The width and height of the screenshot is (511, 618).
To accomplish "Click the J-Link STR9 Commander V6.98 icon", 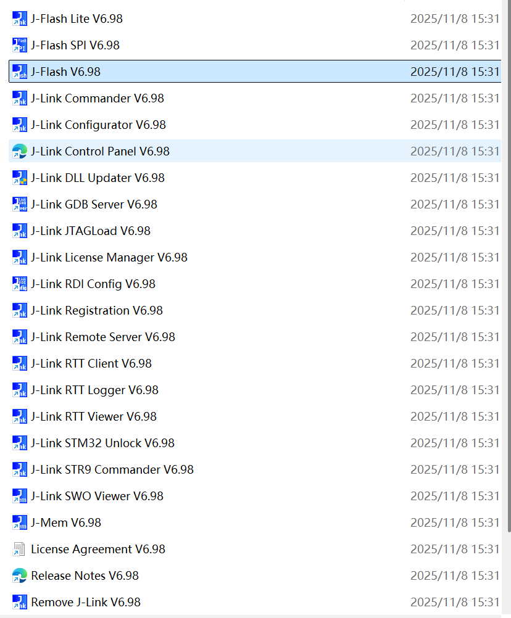I will [x=20, y=470].
